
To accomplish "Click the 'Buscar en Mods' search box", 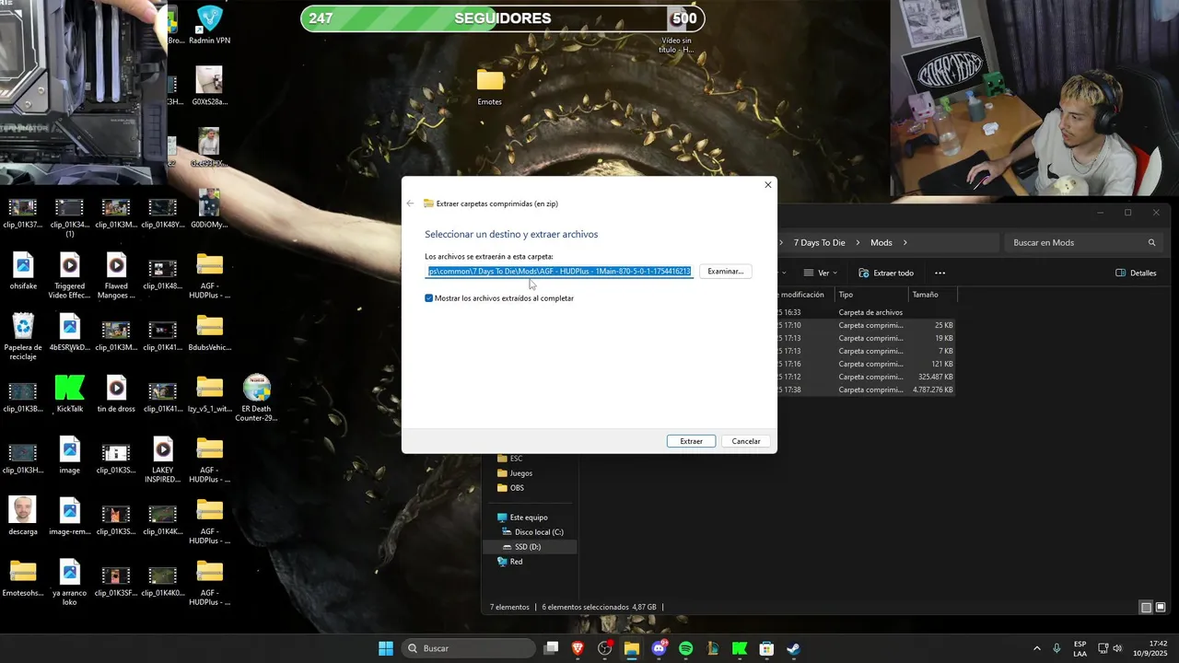I will click(x=1083, y=243).
